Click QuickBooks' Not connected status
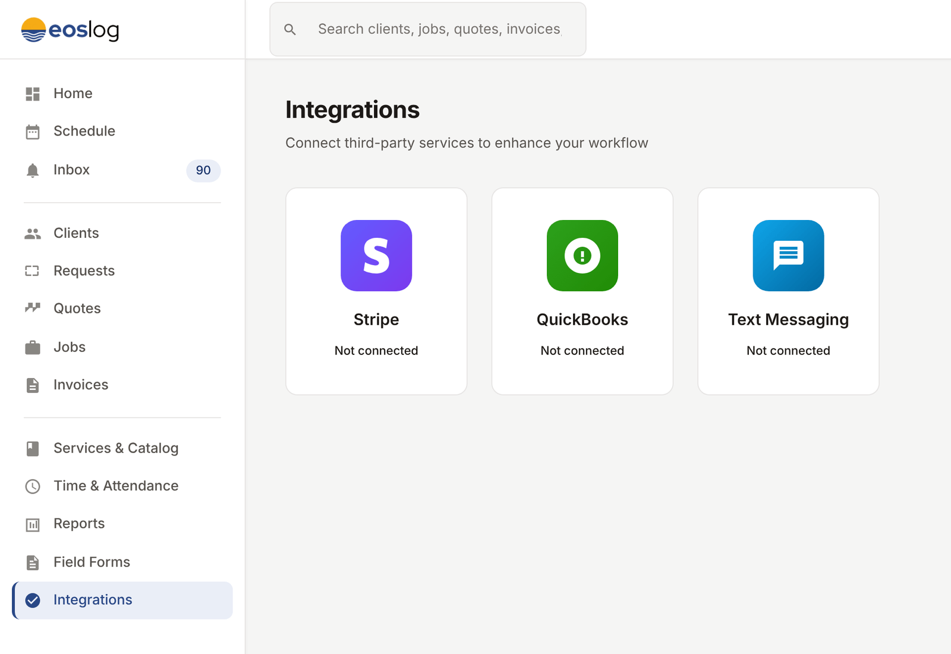The height and width of the screenshot is (654, 951). (582, 351)
